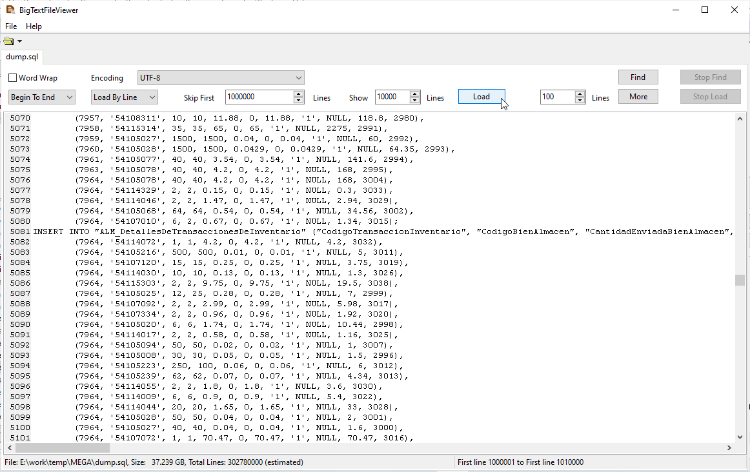This screenshot has width=750, height=472.
Task: Open the File menu
Action: [11, 26]
